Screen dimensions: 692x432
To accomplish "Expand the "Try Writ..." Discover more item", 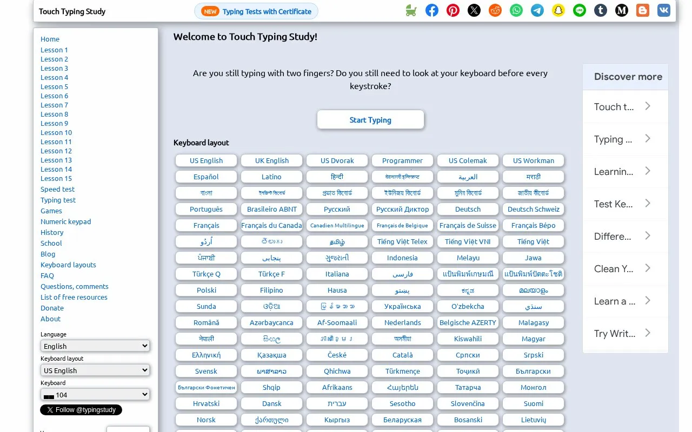I will 626,333.
